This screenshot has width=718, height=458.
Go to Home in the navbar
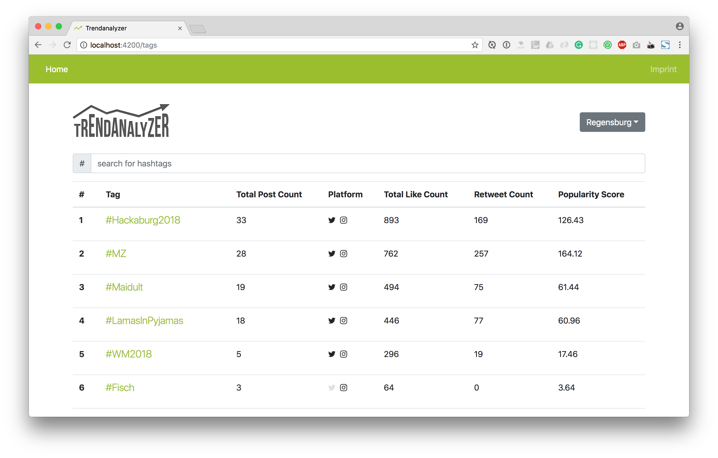[57, 69]
